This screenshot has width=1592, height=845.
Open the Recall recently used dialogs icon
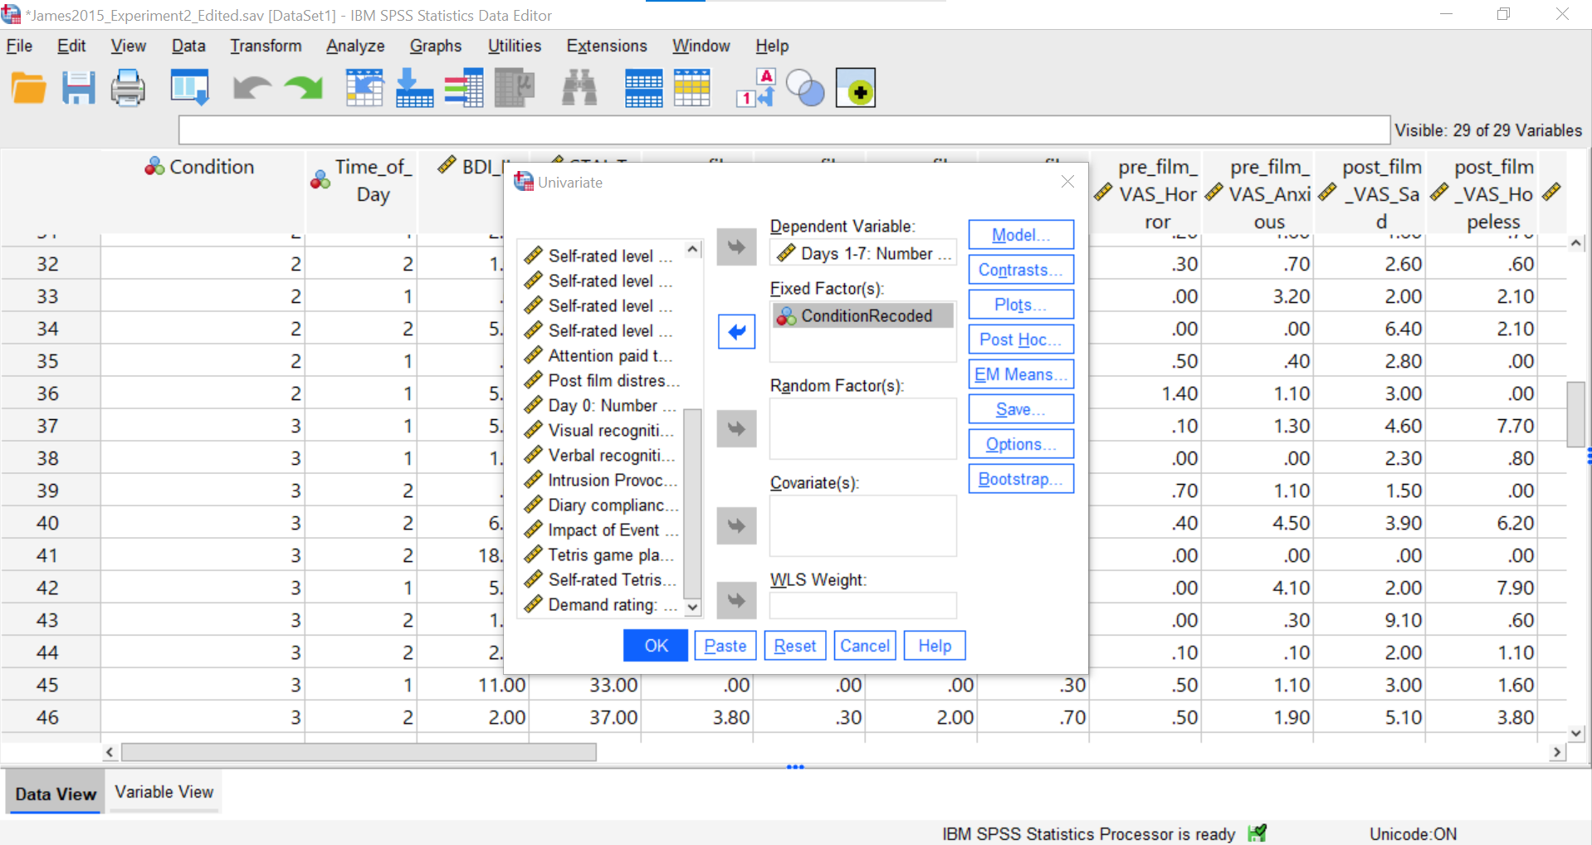(190, 88)
